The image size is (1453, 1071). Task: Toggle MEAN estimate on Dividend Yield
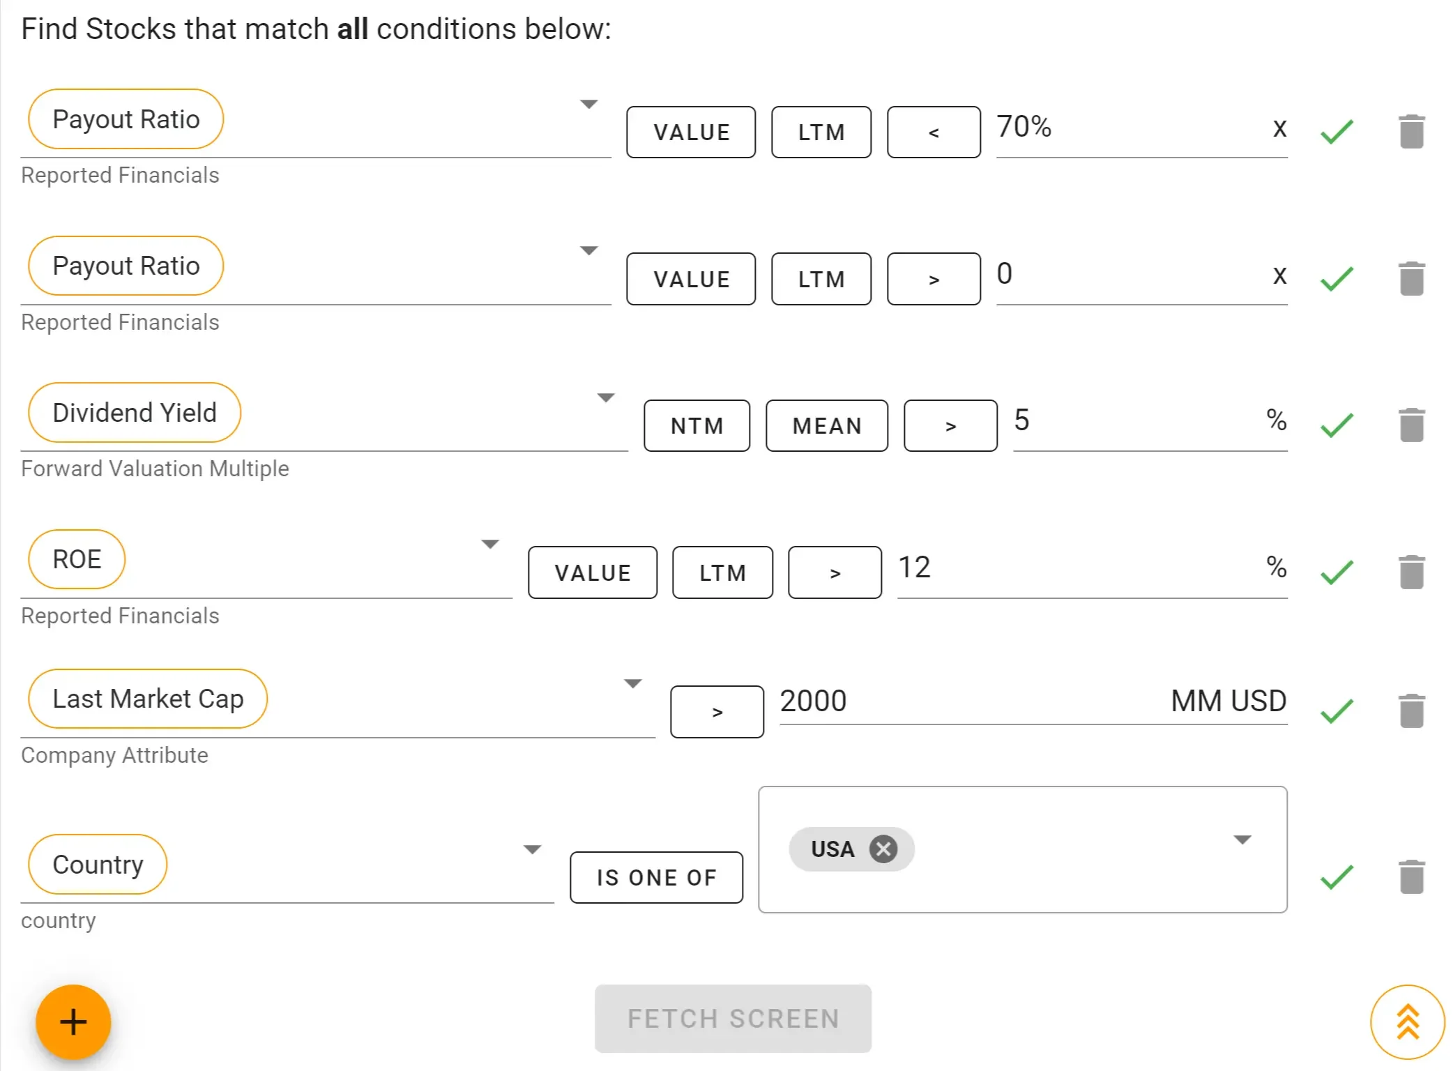click(x=827, y=425)
